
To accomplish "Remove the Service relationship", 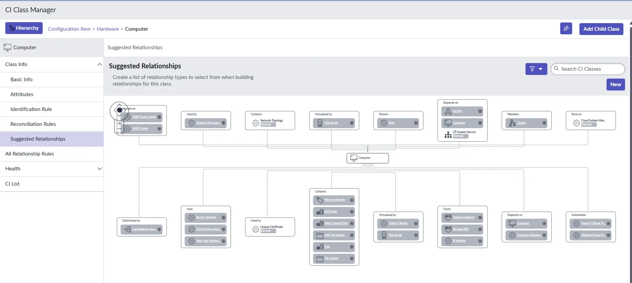I will (480, 111).
